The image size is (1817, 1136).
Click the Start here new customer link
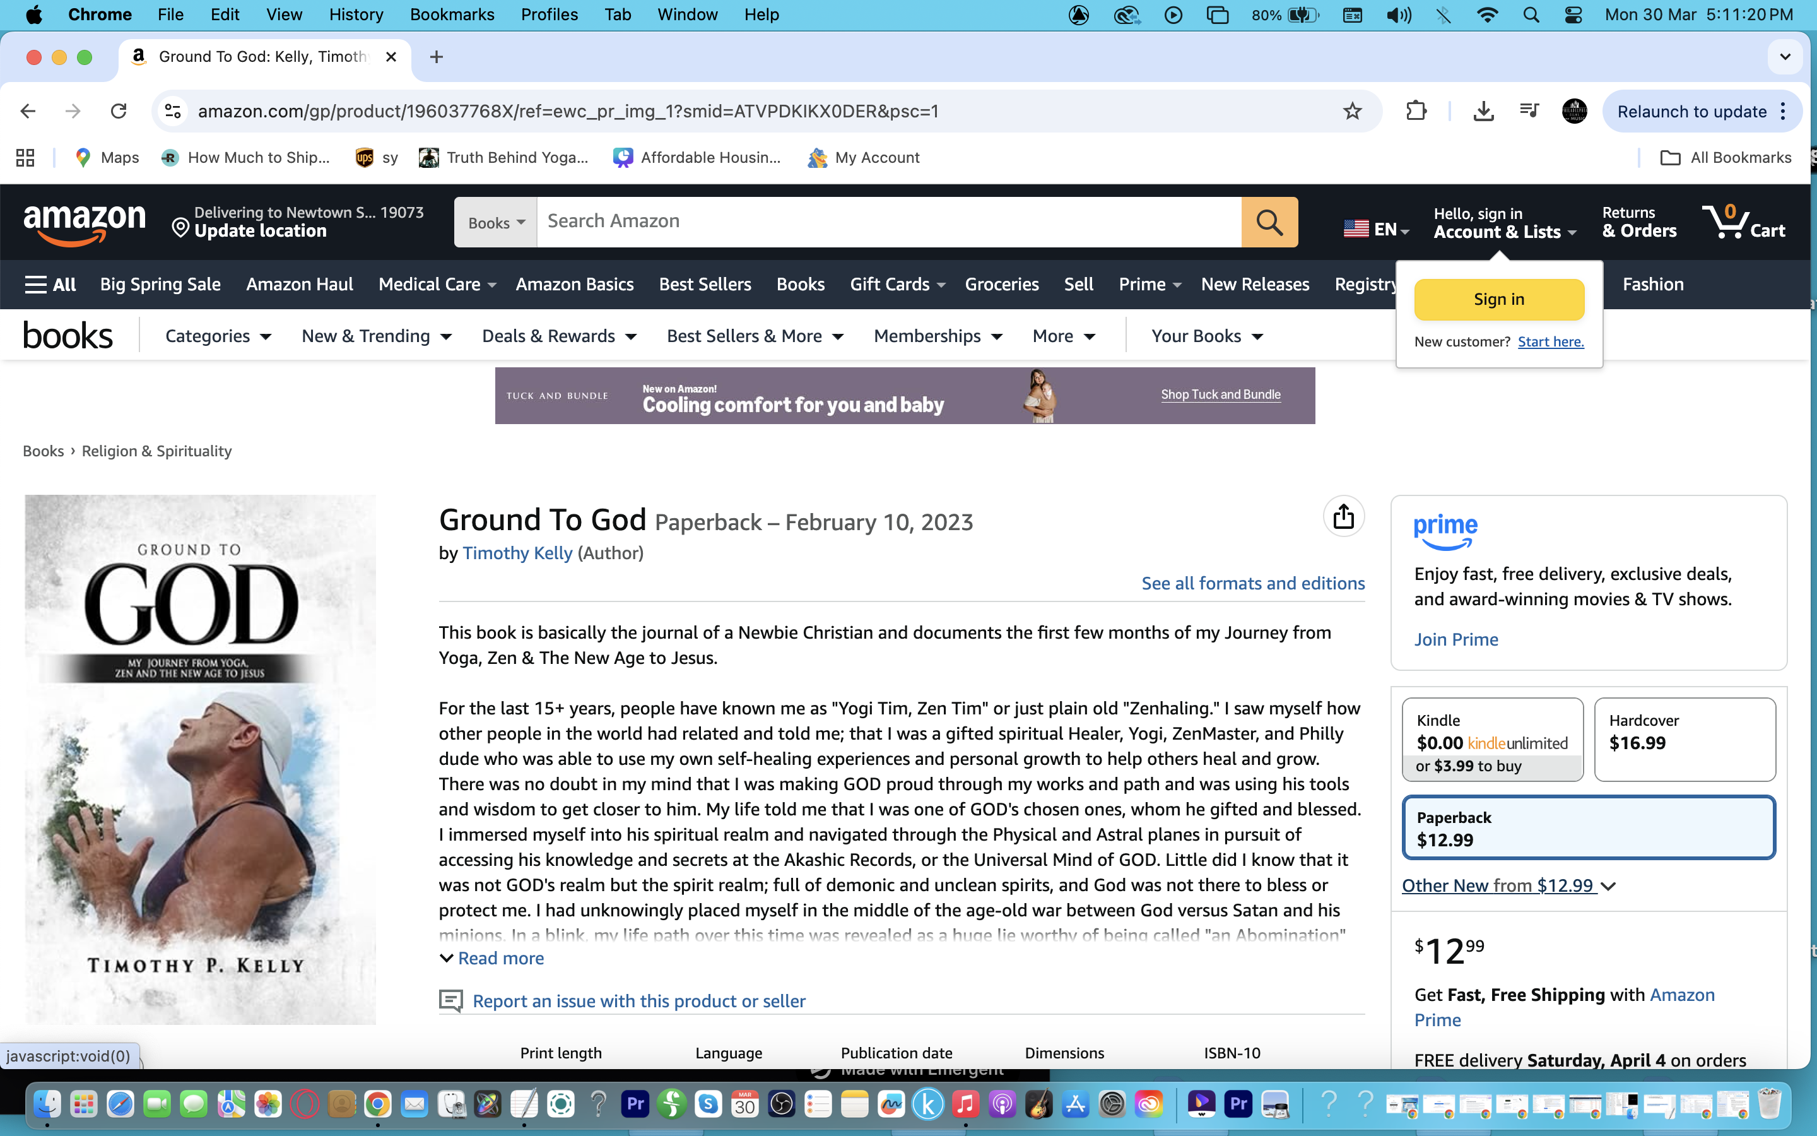click(1551, 342)
